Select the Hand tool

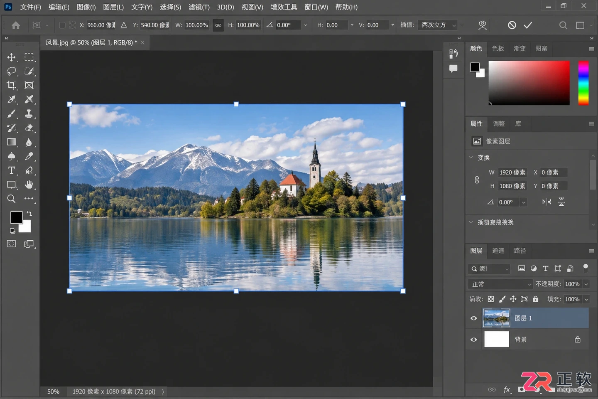tap(29, 184)
